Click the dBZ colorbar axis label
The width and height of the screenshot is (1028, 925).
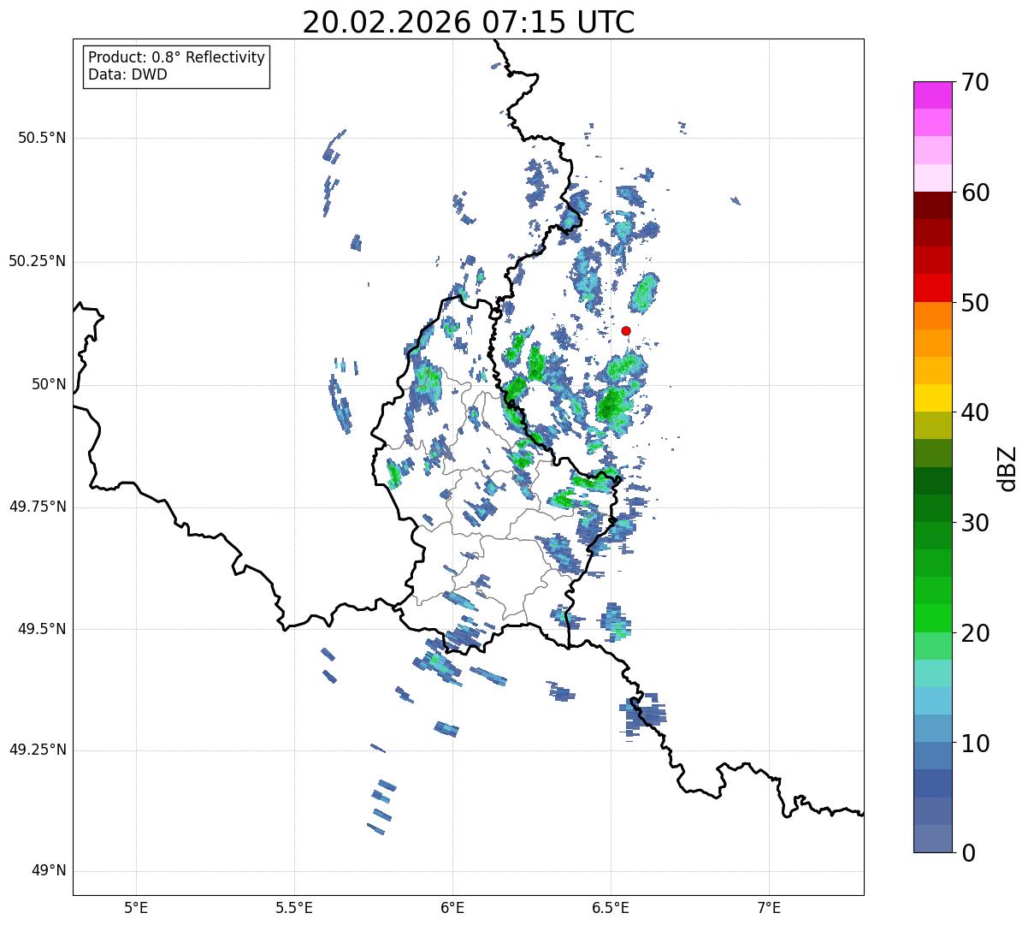[1008, 467]
